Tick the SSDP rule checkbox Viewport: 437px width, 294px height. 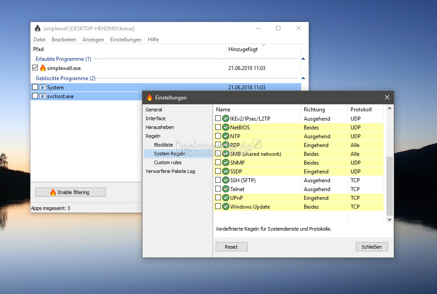click(218, 171)
